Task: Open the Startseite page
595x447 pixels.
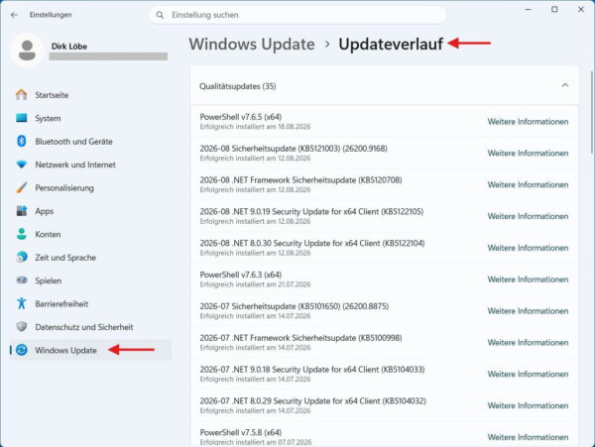Action: (52, 95)
